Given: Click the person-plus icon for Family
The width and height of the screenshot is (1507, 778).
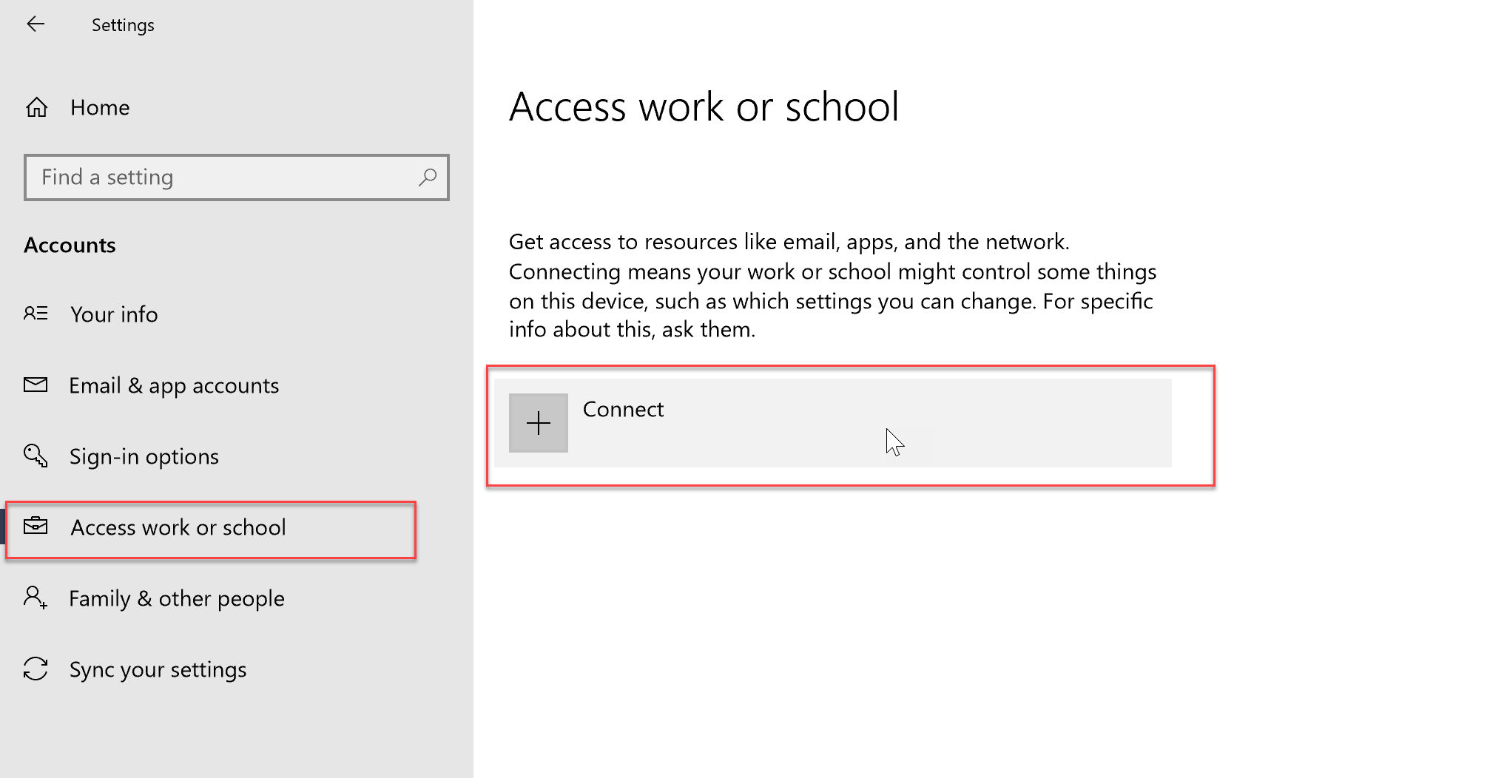Looking at the screenshot, I should (x=36, y=598).
